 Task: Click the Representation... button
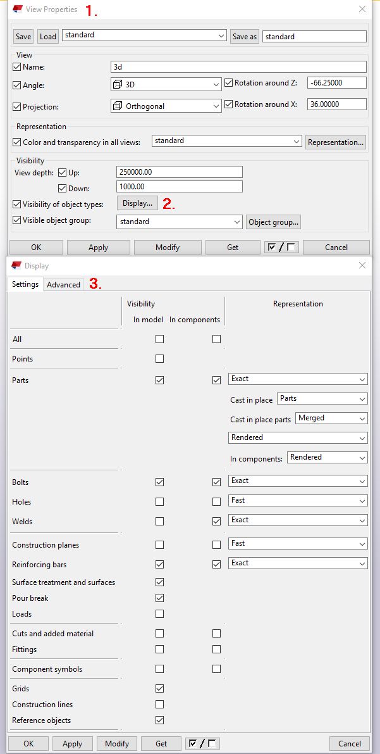click(335, 142)
